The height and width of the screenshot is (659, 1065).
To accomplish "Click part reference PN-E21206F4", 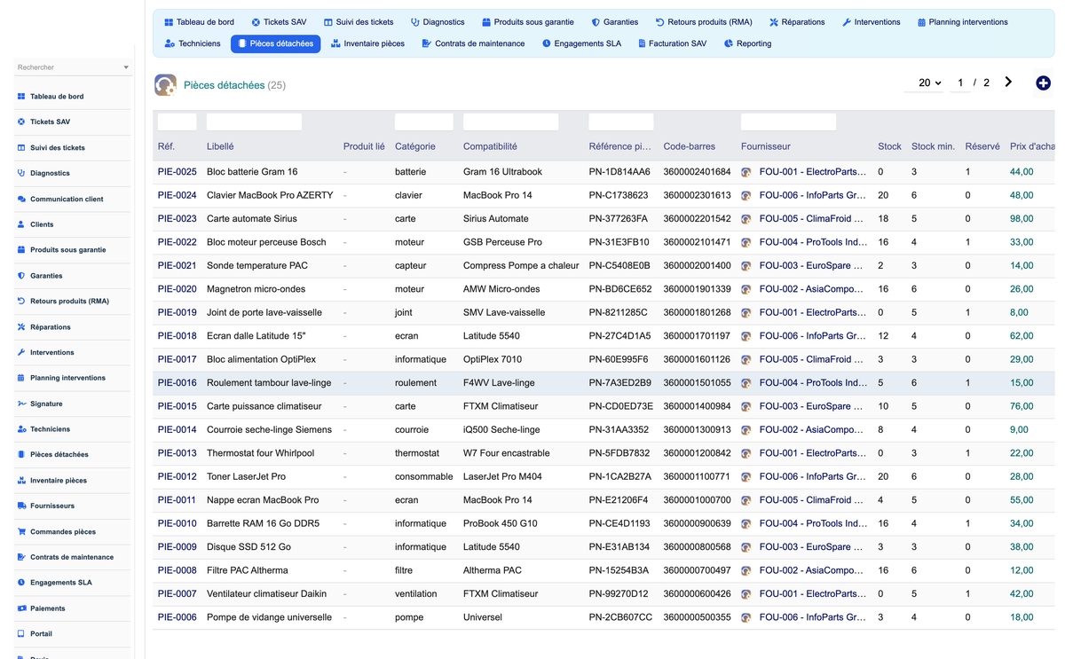I will point(619,500).
